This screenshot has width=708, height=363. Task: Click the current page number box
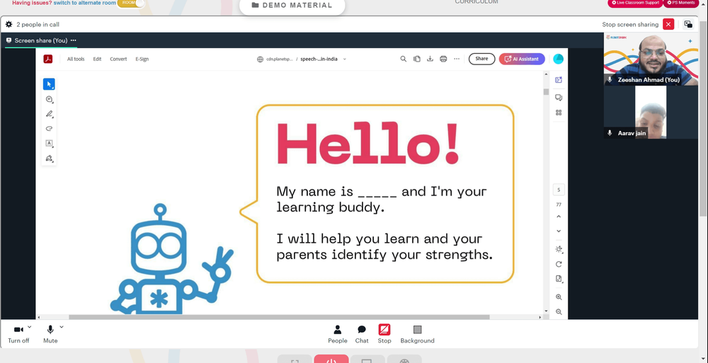point(559,190)
